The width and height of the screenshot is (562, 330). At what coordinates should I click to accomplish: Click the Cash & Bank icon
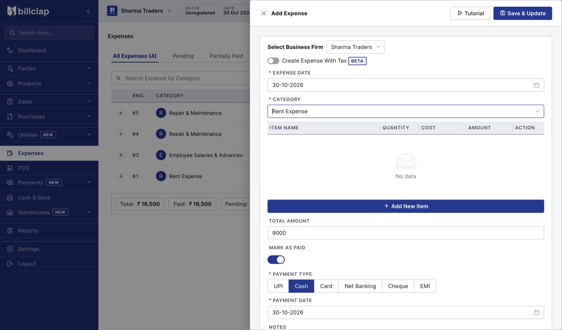10,197
